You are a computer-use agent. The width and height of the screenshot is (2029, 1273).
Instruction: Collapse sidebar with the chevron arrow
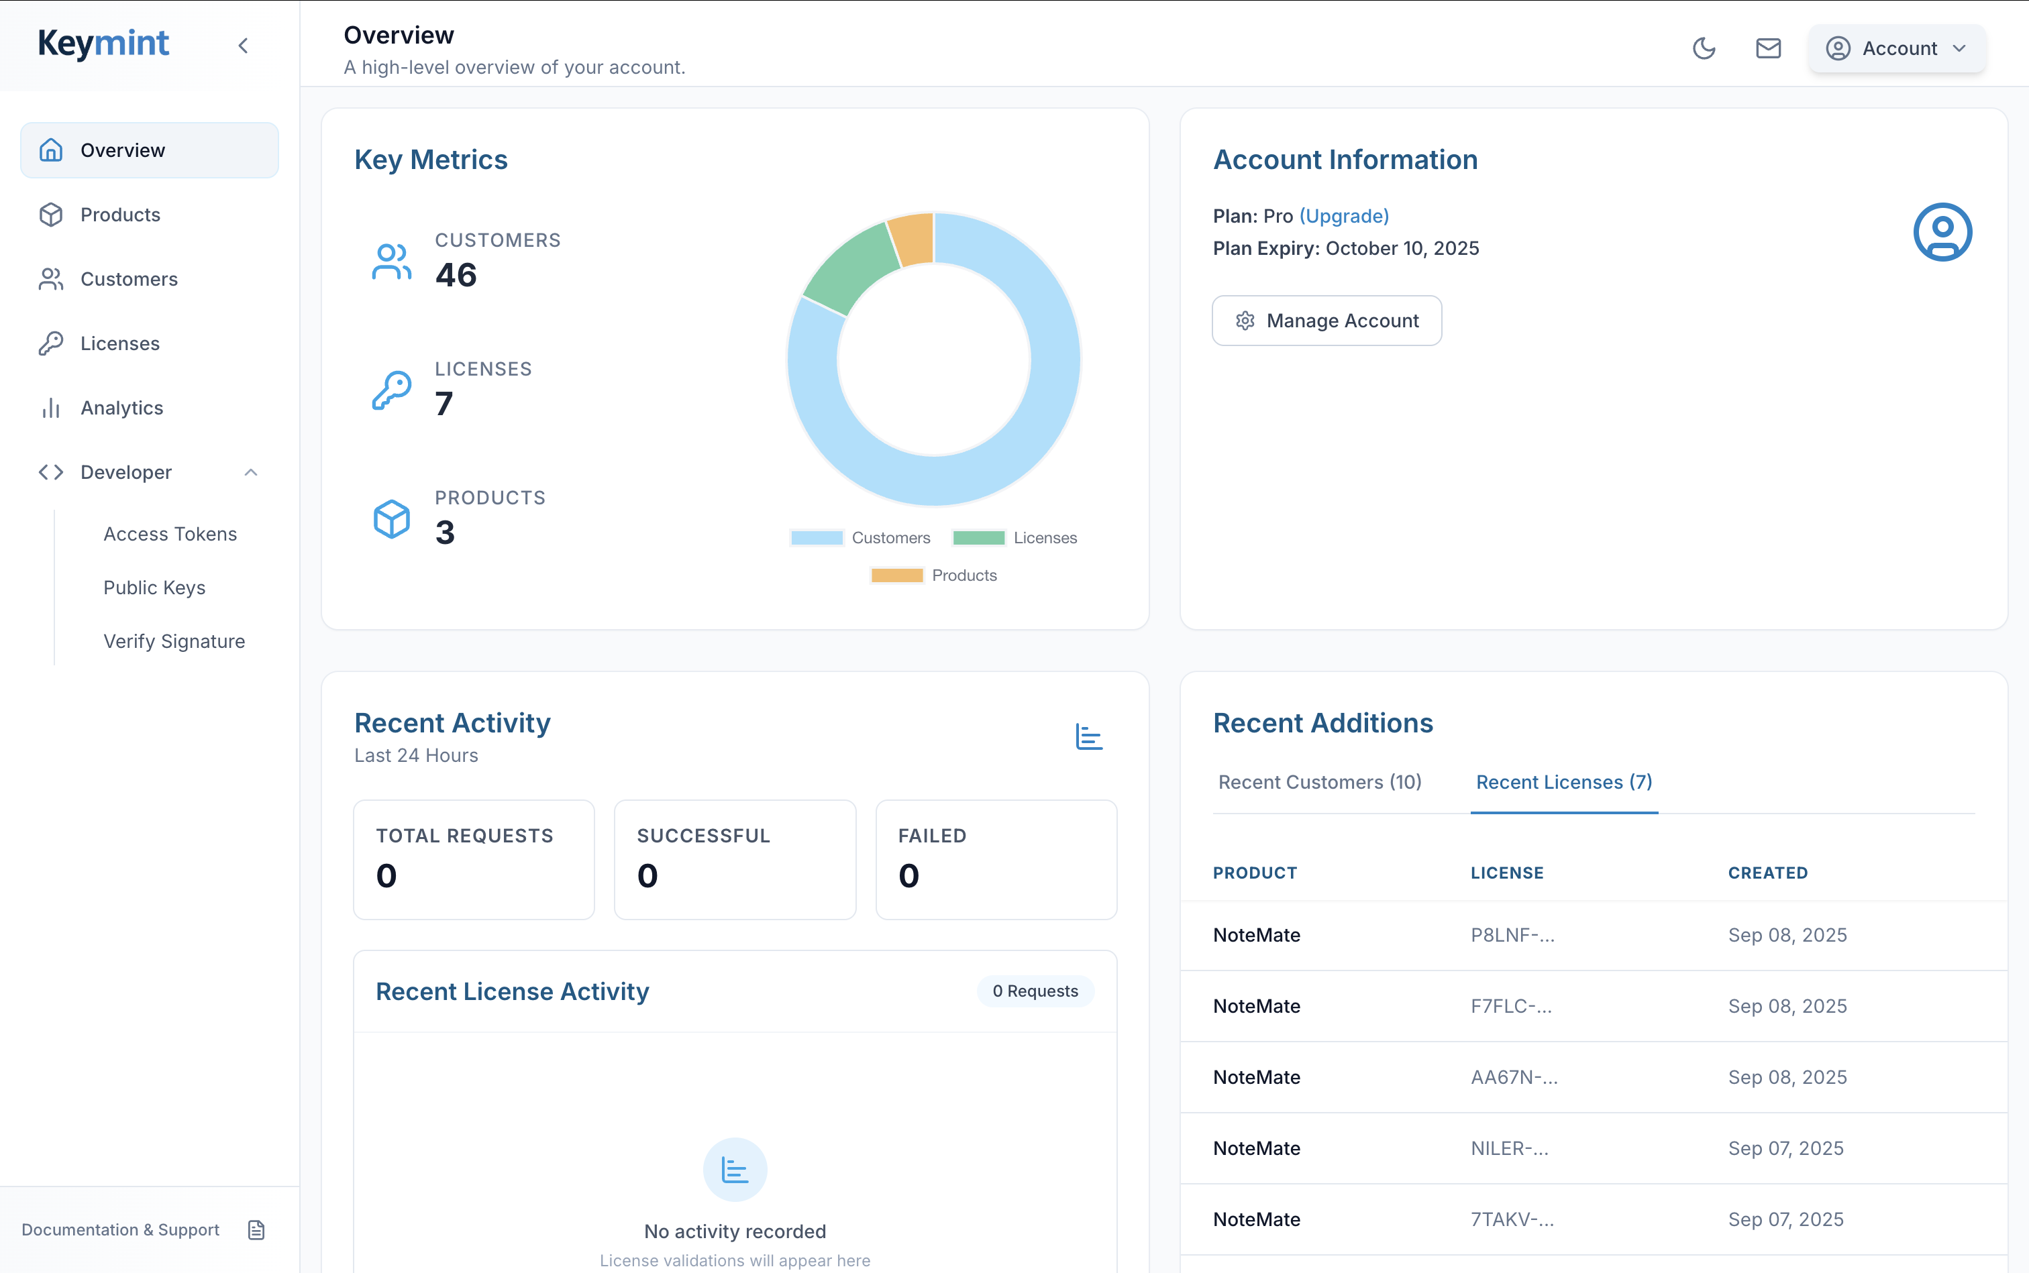pos(244,46)
